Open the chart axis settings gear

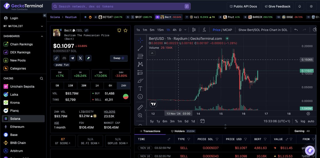pyautogui.click(x=308, y=113)
